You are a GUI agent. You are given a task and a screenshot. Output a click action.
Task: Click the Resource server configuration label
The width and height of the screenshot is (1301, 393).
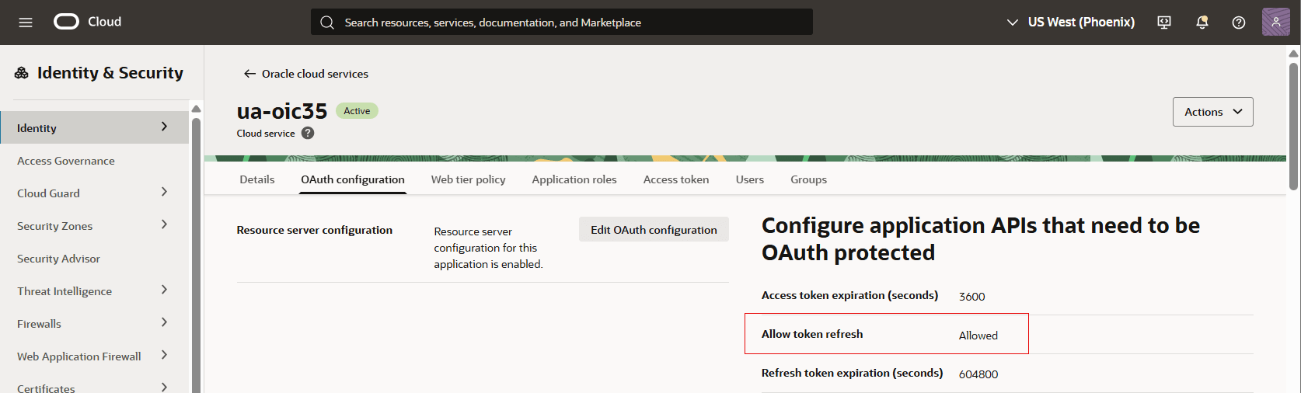pos(315,230)
